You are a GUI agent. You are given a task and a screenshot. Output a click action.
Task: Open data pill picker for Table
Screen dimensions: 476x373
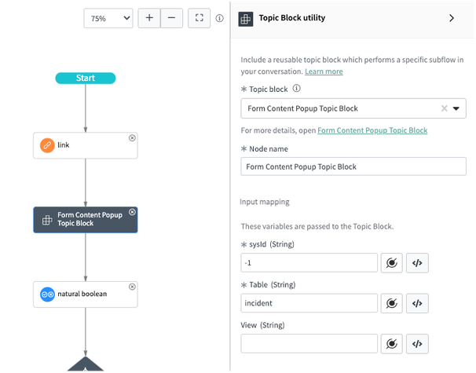tap(392, 303)
